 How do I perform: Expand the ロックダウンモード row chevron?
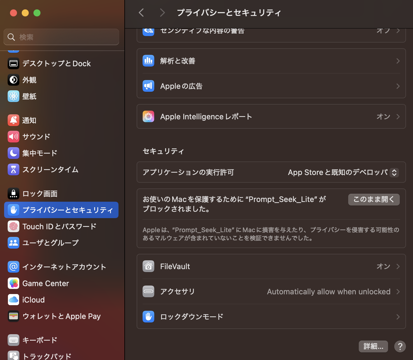pos(398,317)
